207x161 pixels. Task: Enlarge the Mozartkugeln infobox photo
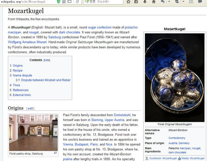click(175, 78)
